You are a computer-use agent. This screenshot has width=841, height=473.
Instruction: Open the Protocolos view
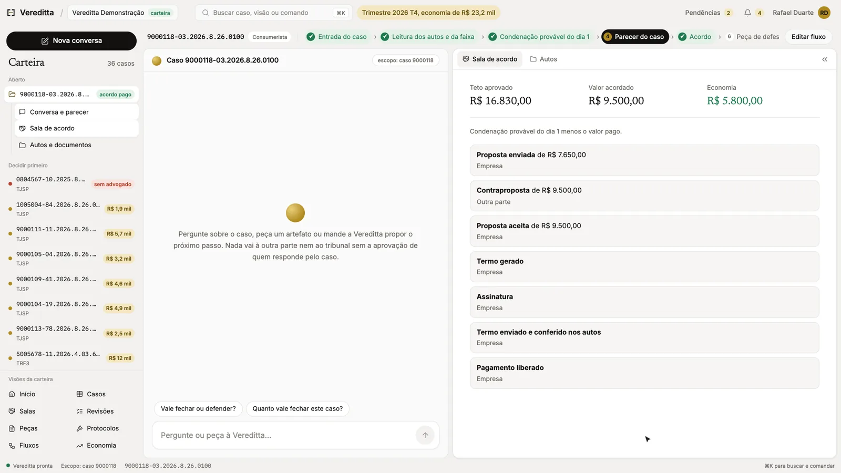[x=98, y=428]
